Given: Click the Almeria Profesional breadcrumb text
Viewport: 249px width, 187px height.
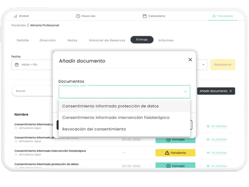Looking at the screenshot, I should coord(45,25).
